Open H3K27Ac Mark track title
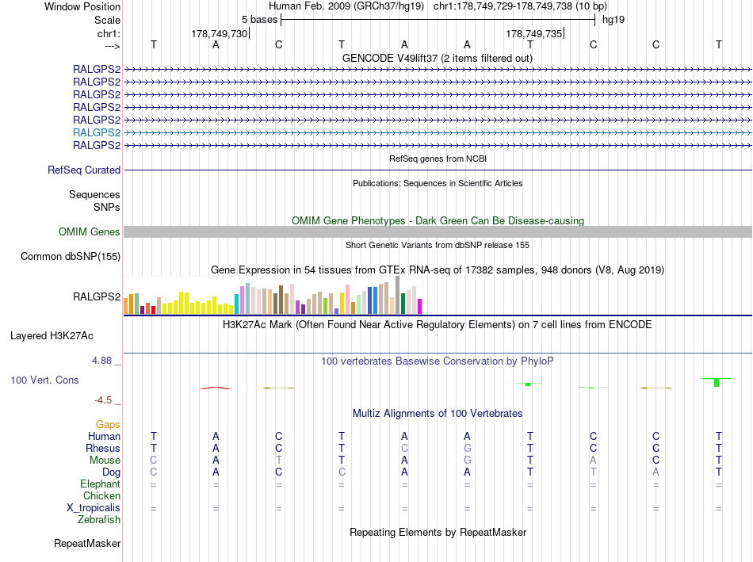Viewport: 753px width, 562px height. [x=437, y=325]
